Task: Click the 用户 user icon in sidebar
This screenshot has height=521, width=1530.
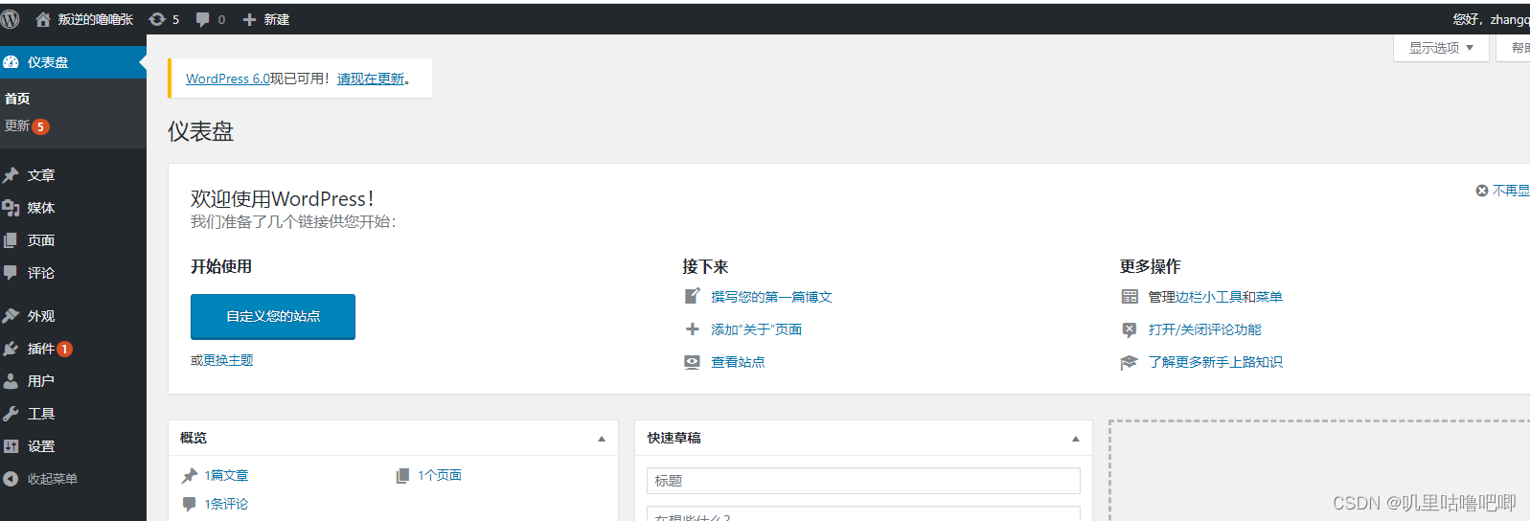Action: point(11,381)
